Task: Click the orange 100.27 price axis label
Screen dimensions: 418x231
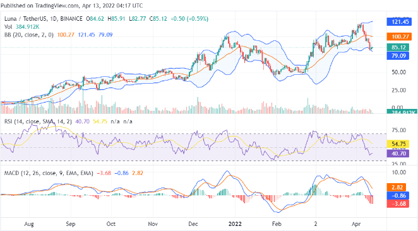Action: pos(399,37)
